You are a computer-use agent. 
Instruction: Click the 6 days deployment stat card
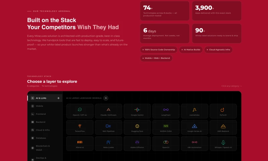point(165,34)
